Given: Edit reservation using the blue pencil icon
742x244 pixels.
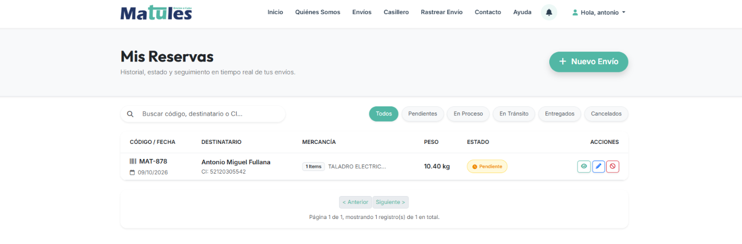Looking at the screenshot, I should [599, 166].
